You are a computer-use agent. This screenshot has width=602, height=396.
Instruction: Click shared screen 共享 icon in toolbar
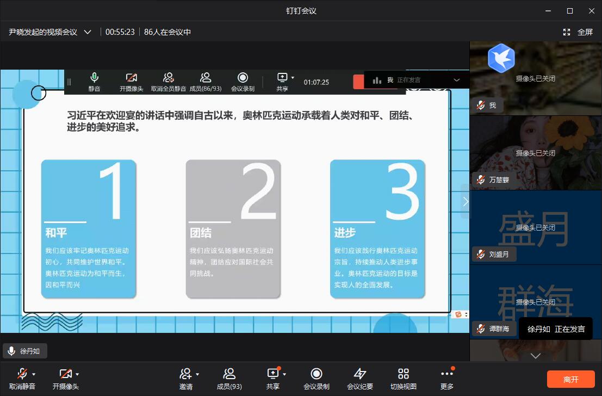tap(282, 78)
